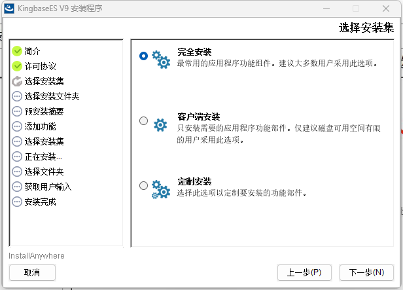This screenshot has height=290, width=403.
Task: Click the 添加功能 step label
Action: (41, 126)
